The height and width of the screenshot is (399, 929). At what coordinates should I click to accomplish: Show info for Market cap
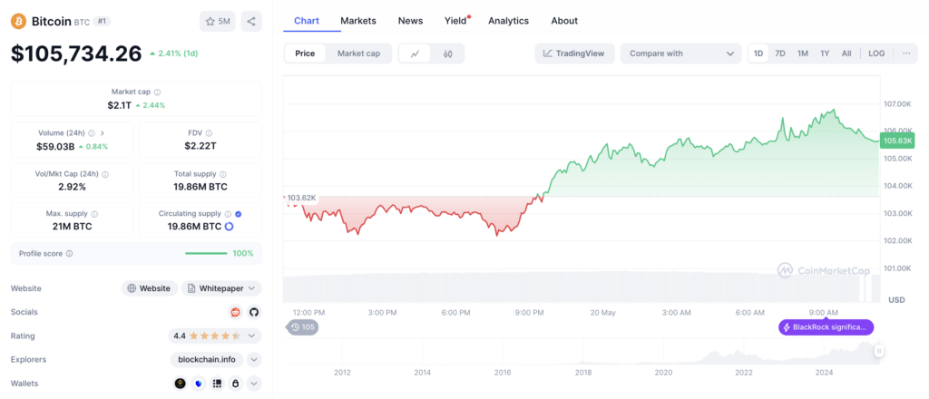[157, 92]
